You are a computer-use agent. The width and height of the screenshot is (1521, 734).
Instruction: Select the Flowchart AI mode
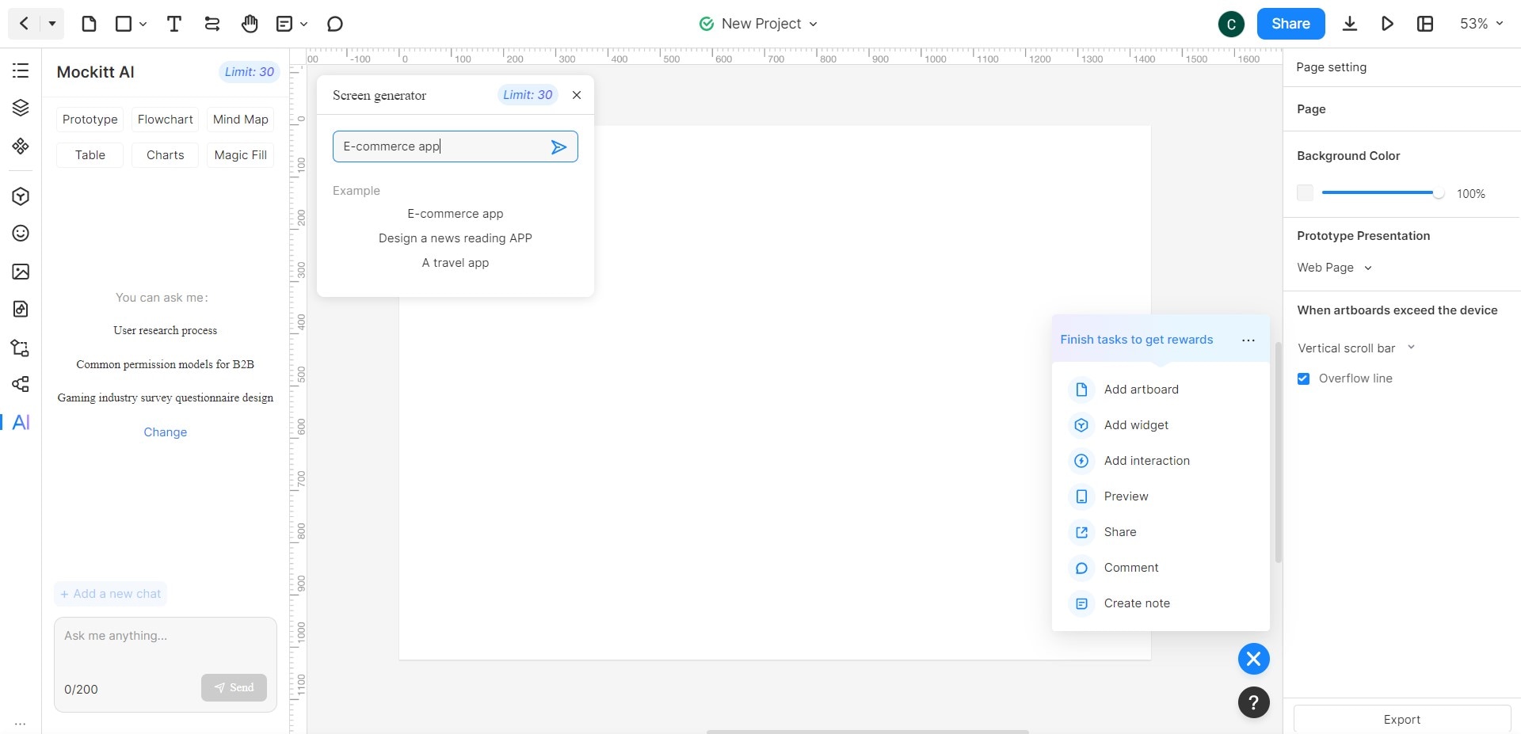pyautogui.click(x=166, y=120)
